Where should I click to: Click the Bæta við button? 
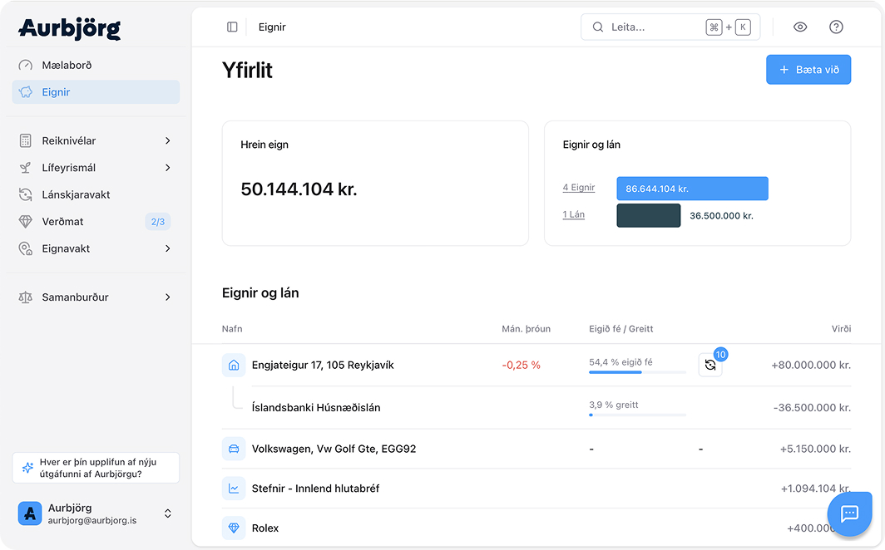pyautogui.click(x=808, y=70)
